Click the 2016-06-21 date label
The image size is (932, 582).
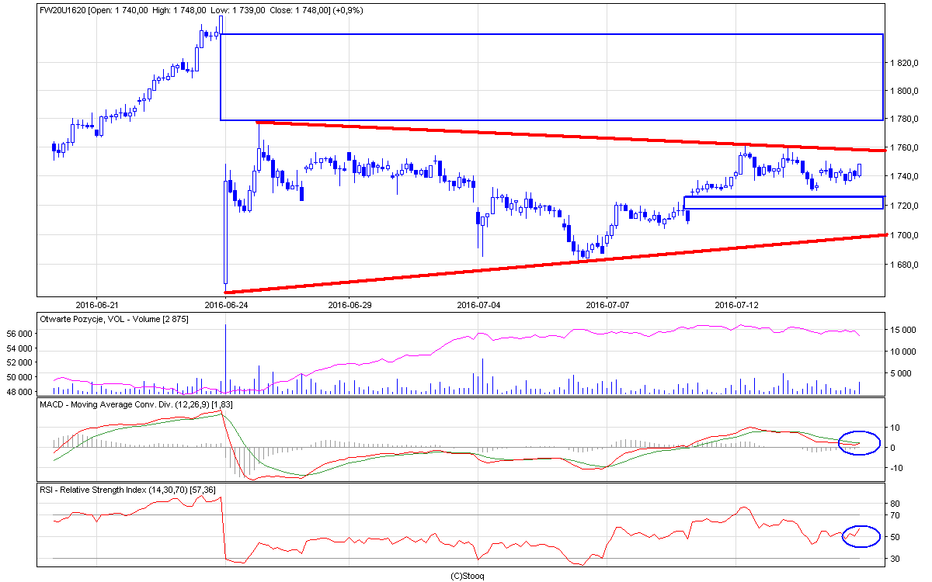[96, 304]
